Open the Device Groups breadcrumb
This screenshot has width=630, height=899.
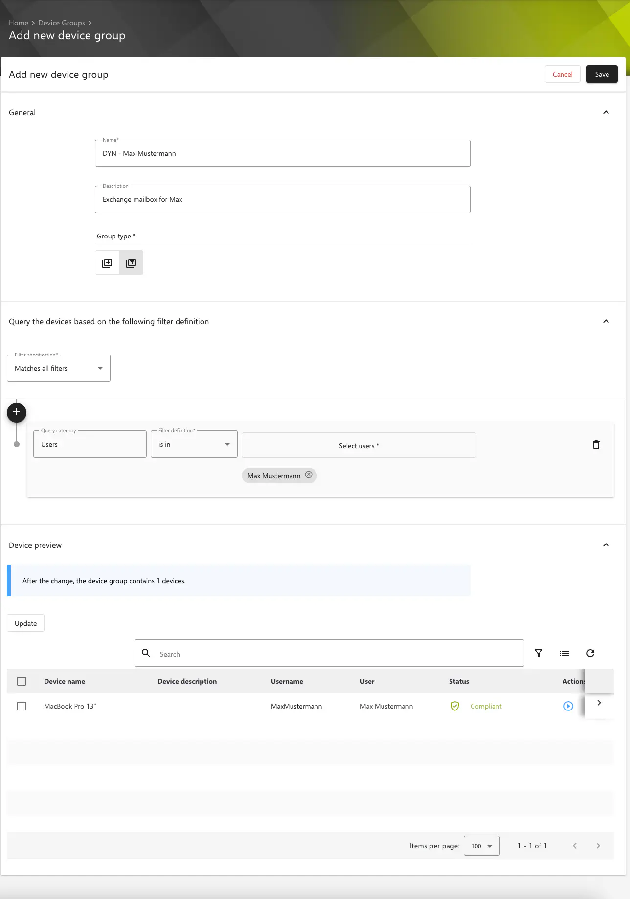click(62, 23)
